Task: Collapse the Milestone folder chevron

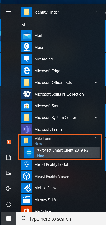Action: coord(96,138)
